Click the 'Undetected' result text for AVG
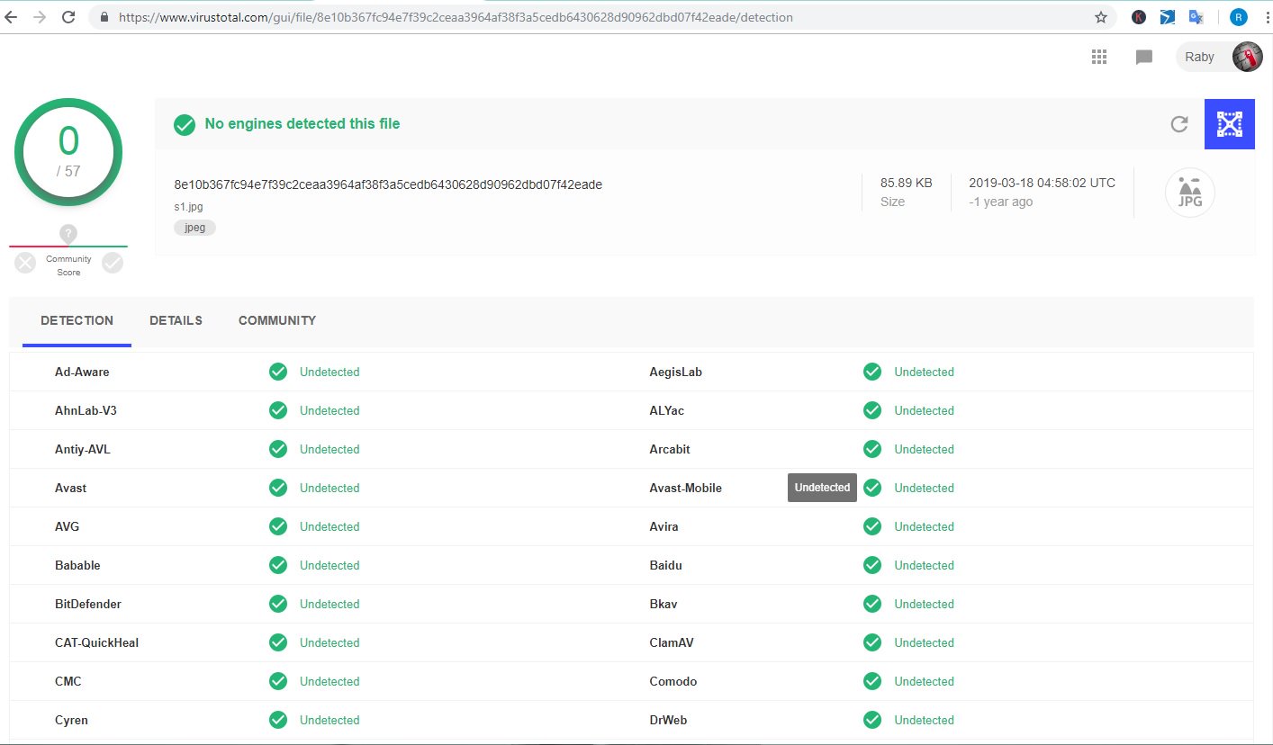The image size is (1273, 745). click(330, 526)
